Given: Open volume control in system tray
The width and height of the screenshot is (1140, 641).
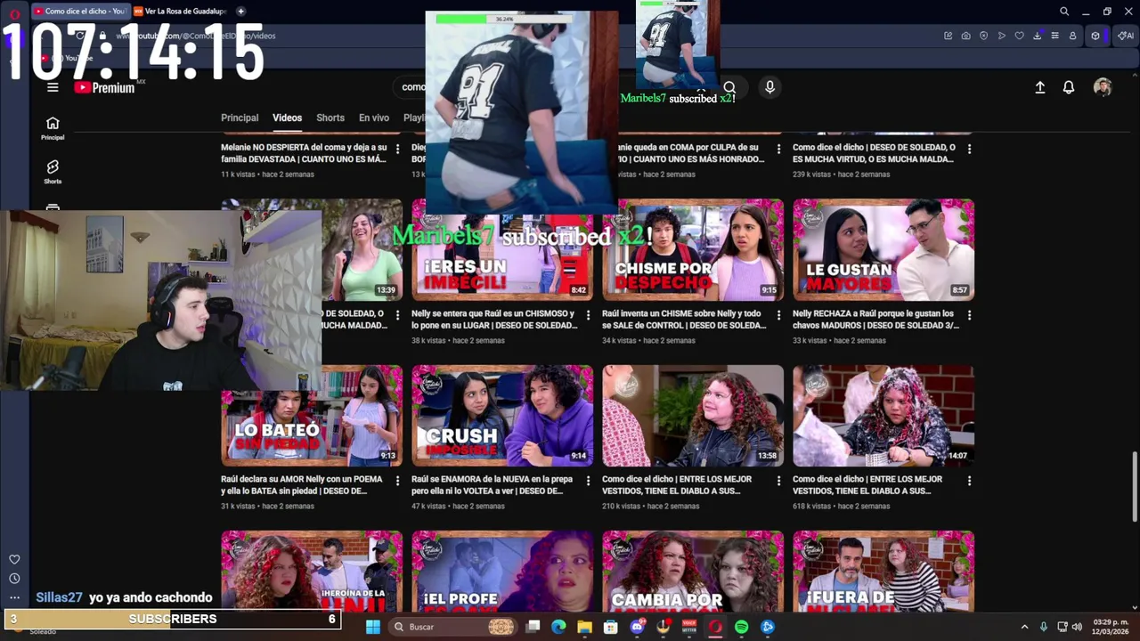Looking at the screenshot, I should point(1079,627).
